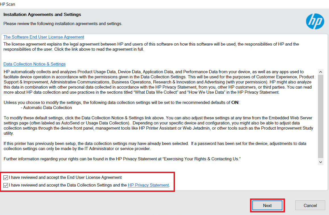The image size is (329, 215).
Task: Click the '- Automatic Data Collection' line
Action: (46, 108)
